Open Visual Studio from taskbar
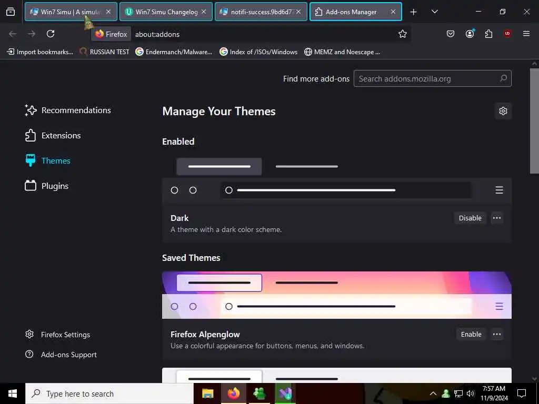The image size is (539, 404). (x=285, y=393)
